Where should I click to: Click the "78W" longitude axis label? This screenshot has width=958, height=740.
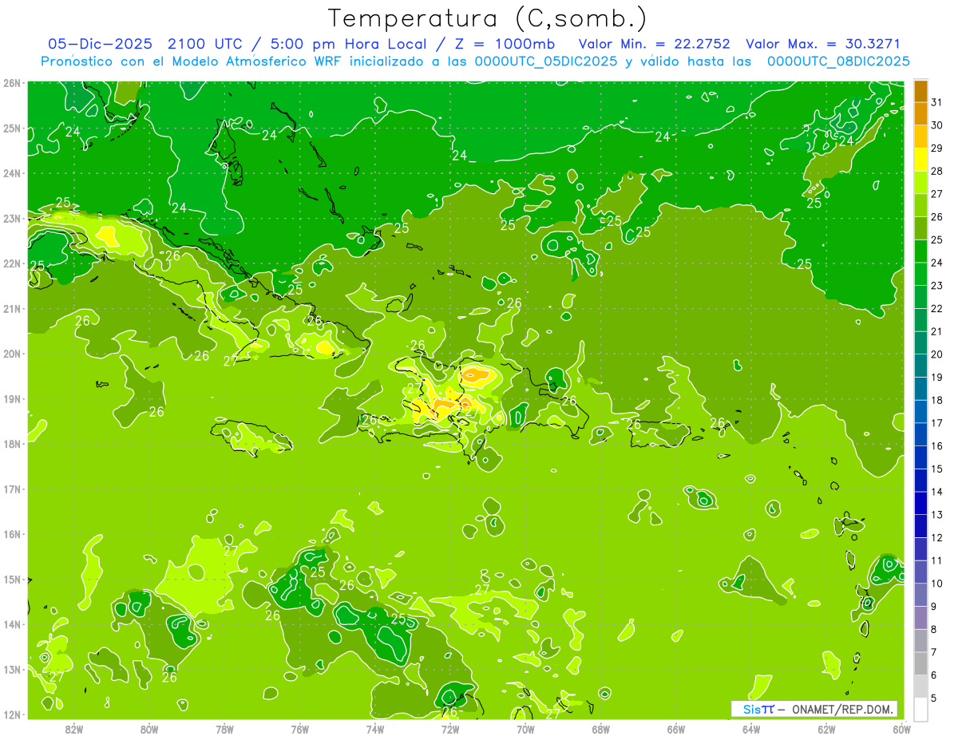tap(224, 729)
